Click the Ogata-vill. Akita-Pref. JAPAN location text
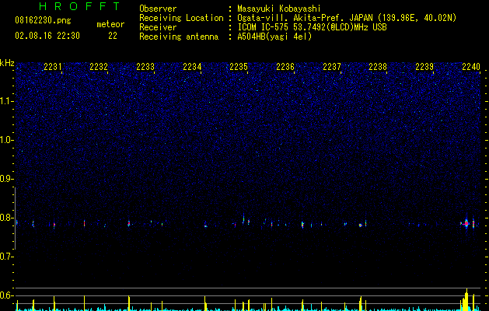 pos(347,18)
